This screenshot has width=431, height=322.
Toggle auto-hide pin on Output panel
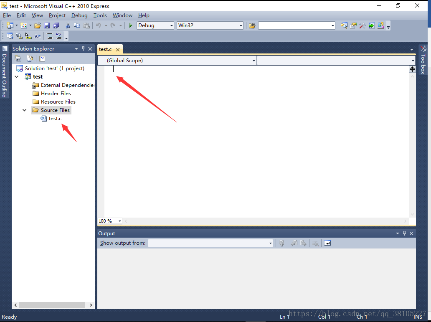[x=404, y=233]
